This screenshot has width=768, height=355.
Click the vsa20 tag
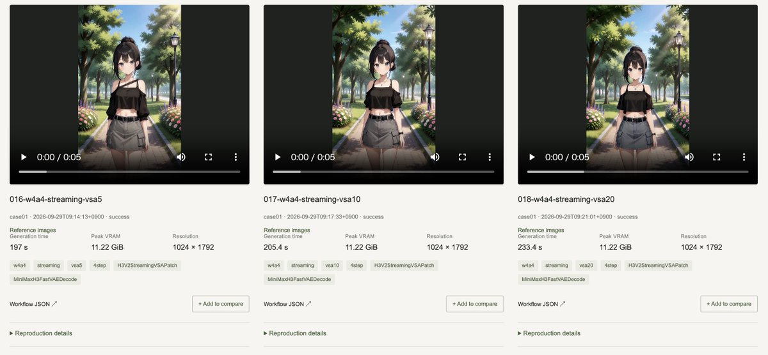coord(586,265)
